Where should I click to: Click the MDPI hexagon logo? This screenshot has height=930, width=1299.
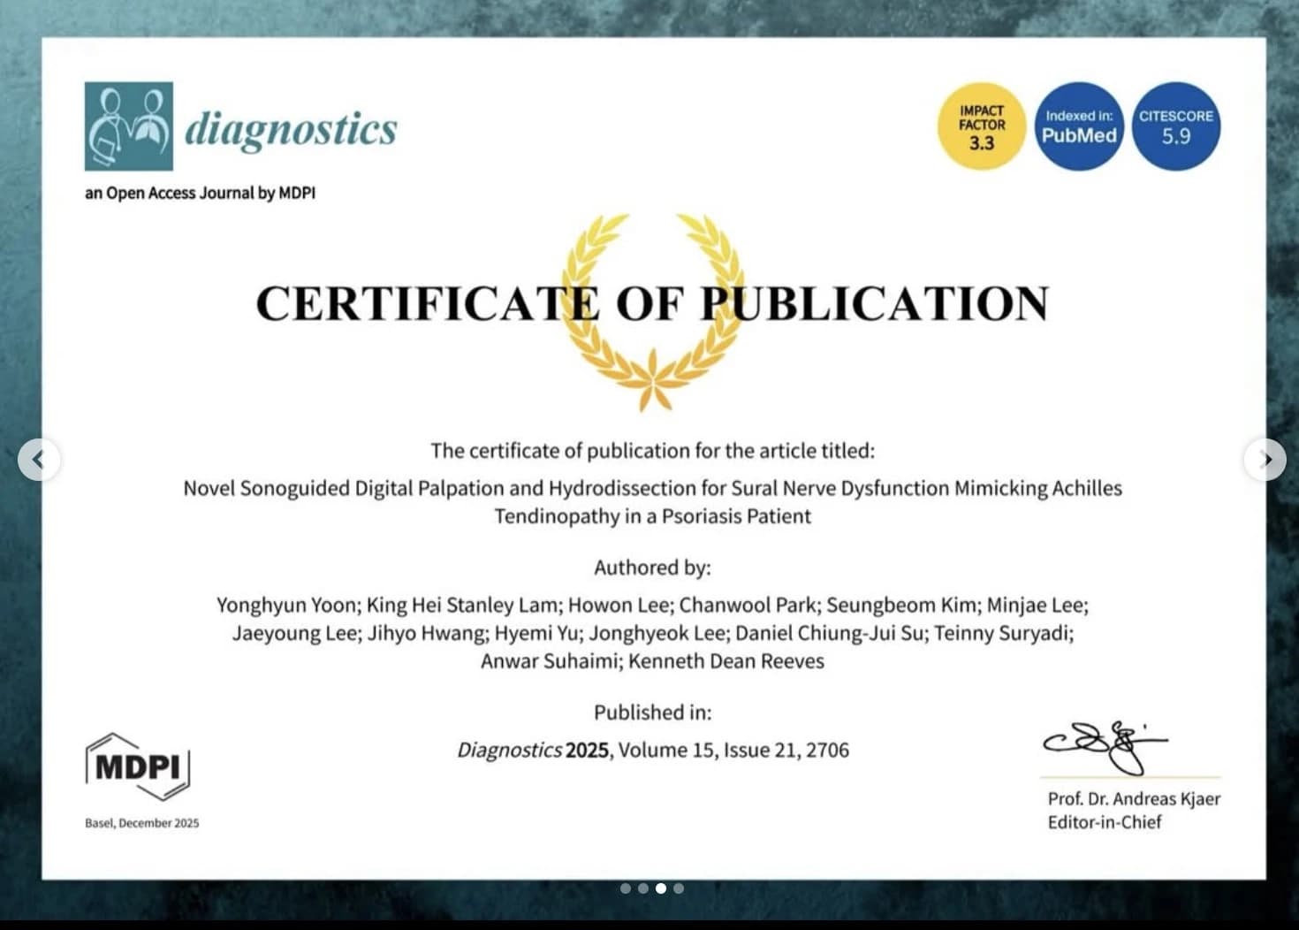tap(138, 766)
